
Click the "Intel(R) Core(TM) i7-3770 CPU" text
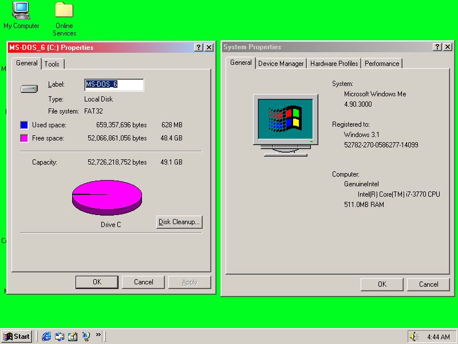[x=398, y=194]
